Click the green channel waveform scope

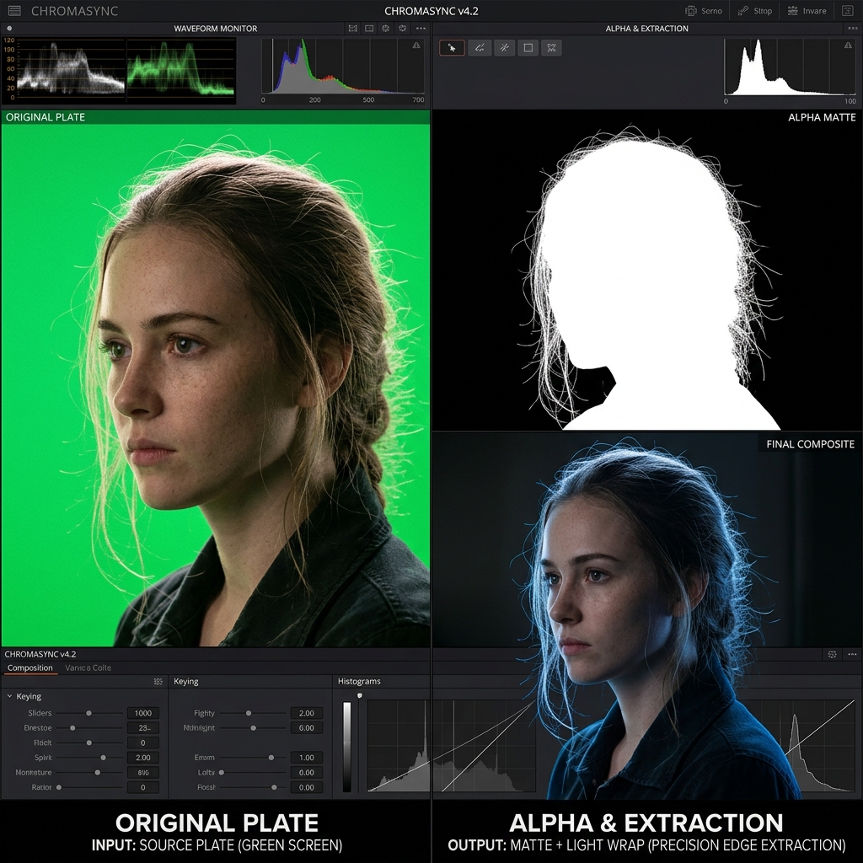[181, 71]
